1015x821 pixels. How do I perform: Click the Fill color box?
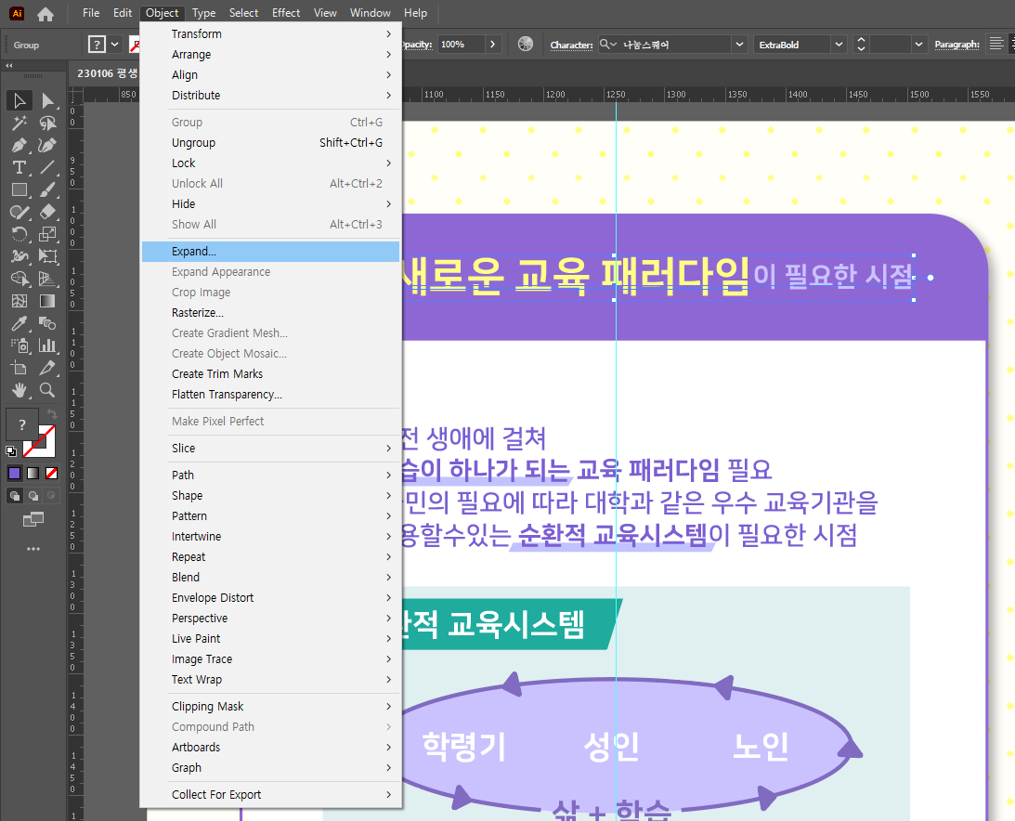[x=21, y=424]
